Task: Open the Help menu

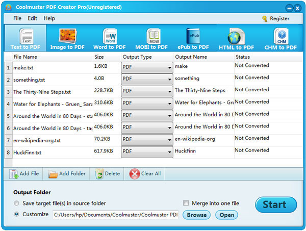Action: (49, 18)
